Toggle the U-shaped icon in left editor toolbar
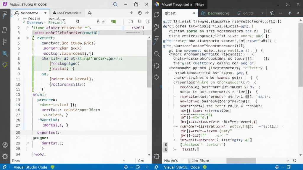 click(140, 21)
